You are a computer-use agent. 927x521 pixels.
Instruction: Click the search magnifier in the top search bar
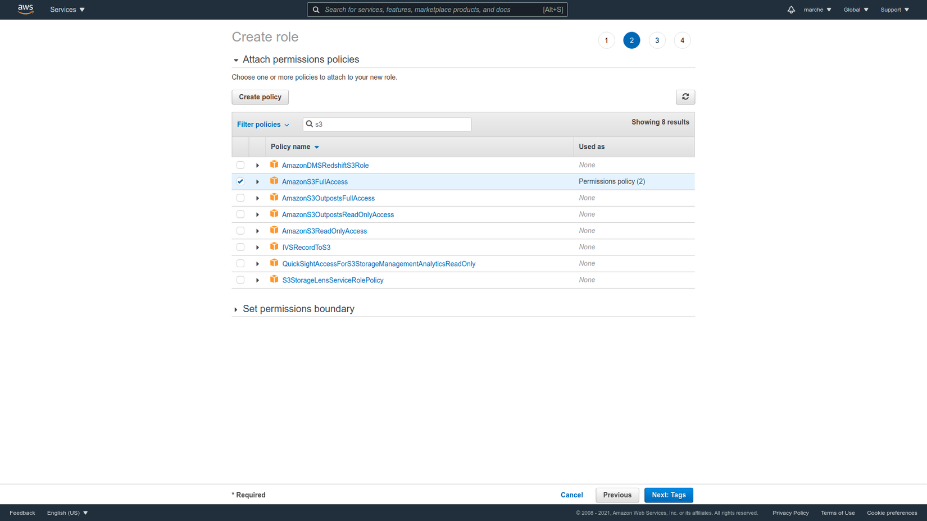pos(316,10)
